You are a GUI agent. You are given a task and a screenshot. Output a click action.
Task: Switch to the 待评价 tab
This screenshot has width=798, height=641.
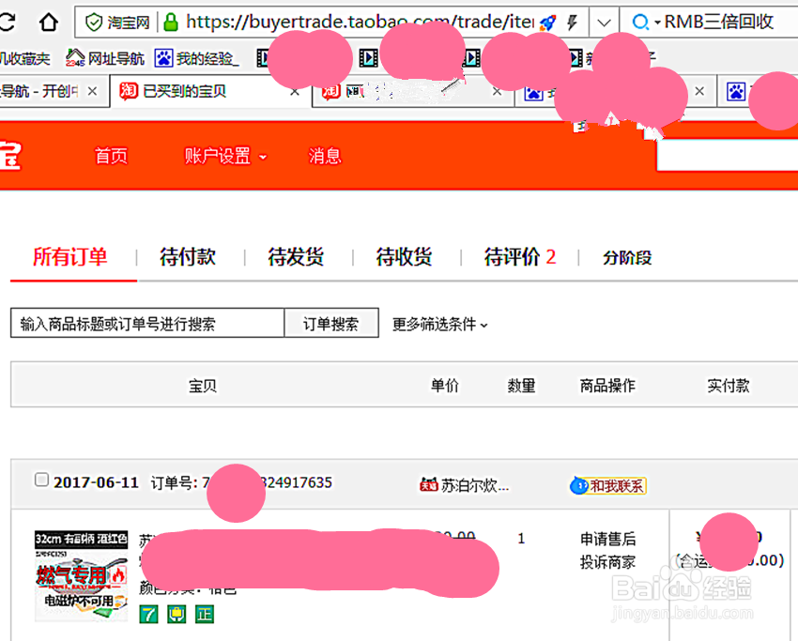(x=513, y=257)
